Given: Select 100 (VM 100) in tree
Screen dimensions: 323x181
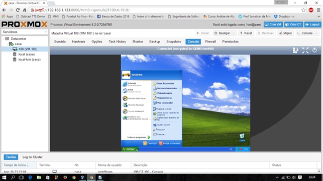Looking at the screenshot, I should pos(25,49).
